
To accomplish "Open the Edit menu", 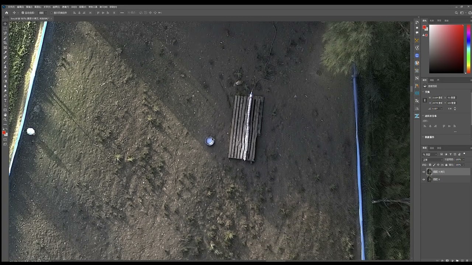I will [20, 7].
